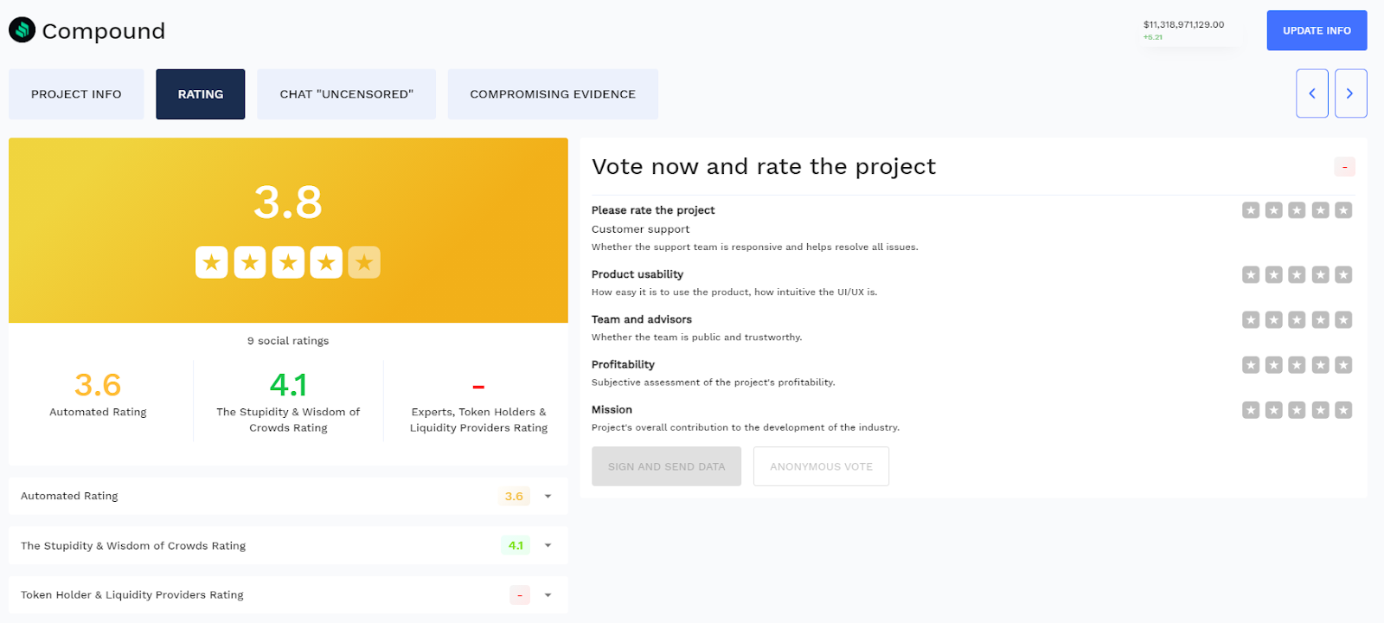Go to previous project arrow
The height and width of the screenshot is (623, 1384).
point(1311,93)
